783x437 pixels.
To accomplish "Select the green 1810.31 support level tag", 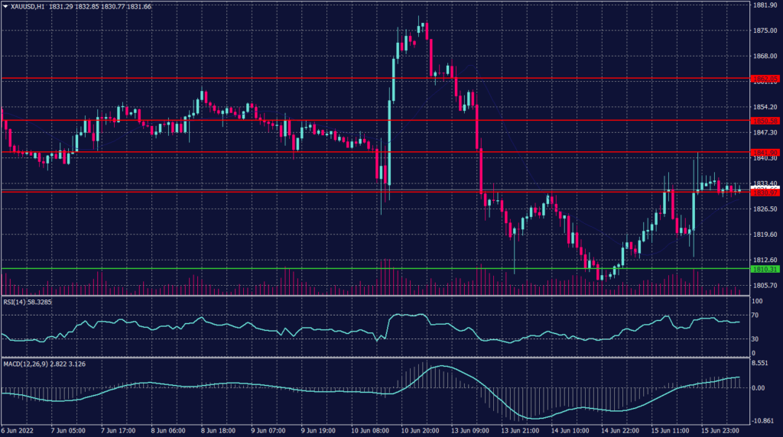I will pos(765,269).
